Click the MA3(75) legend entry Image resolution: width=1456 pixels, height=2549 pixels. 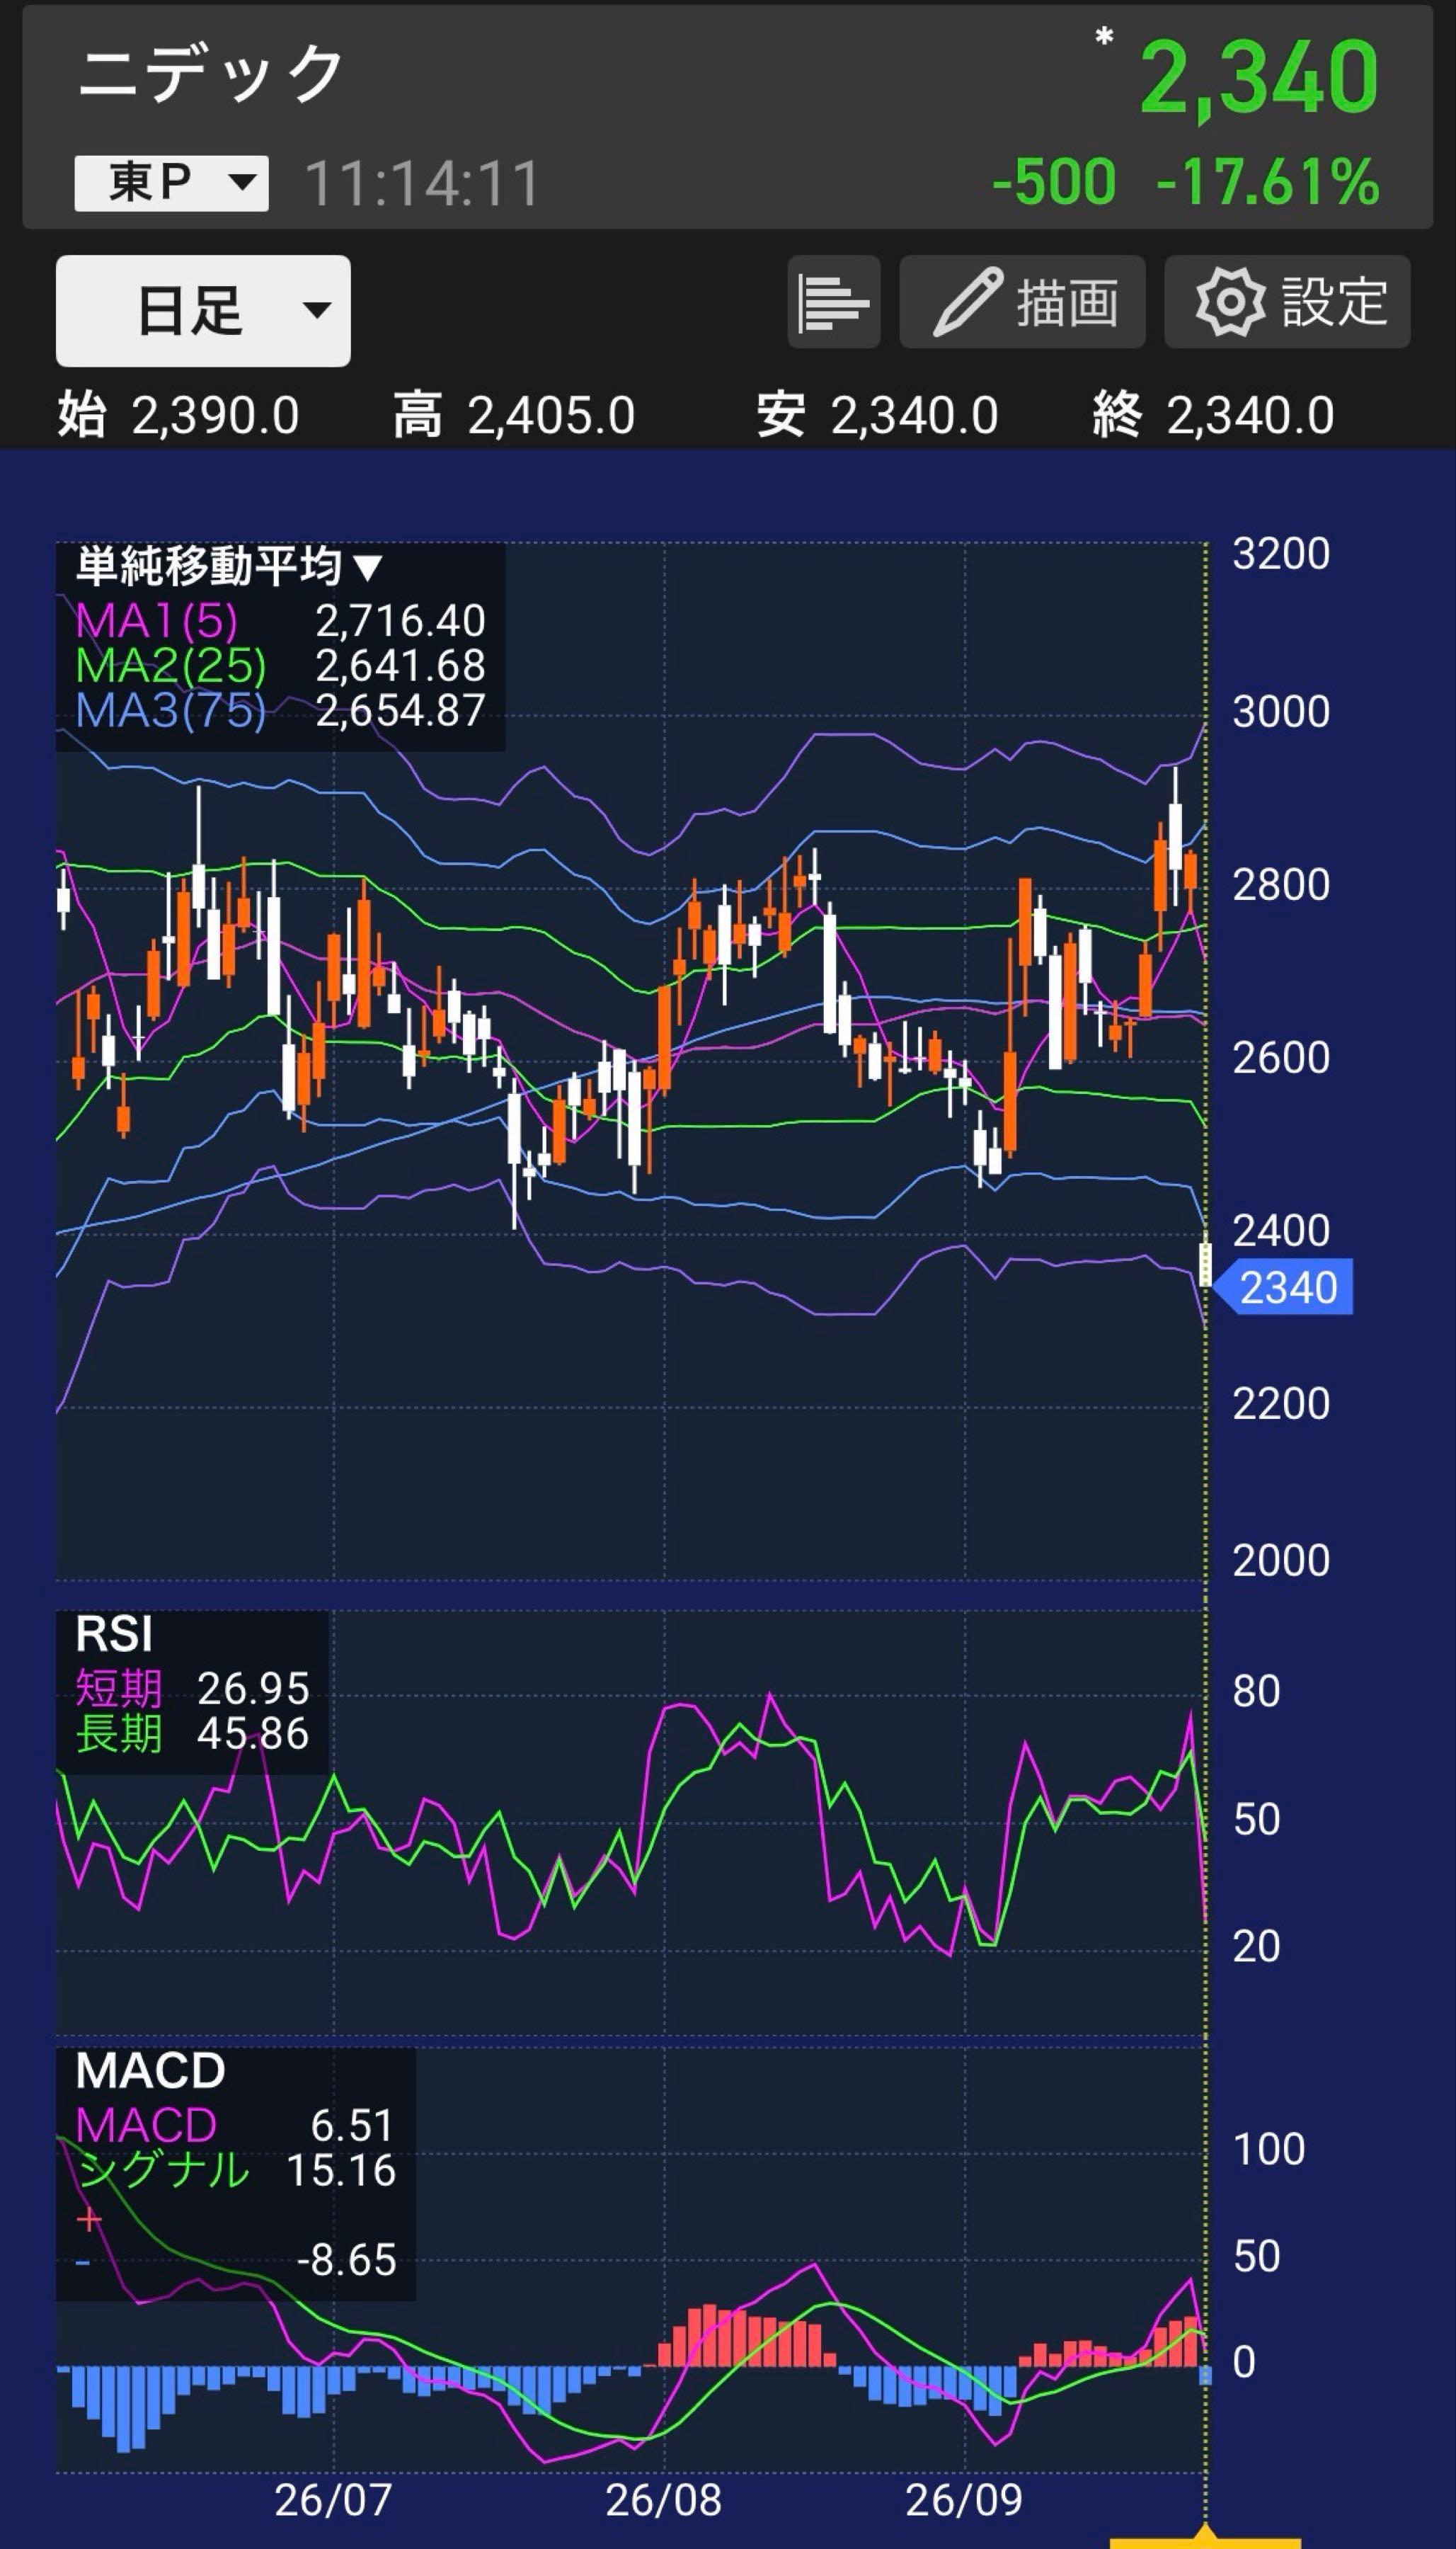(171, 711)
